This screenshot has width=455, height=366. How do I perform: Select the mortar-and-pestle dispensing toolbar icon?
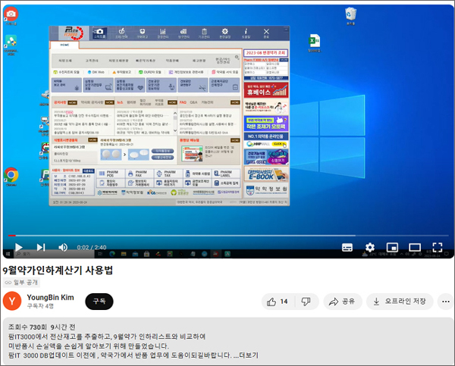click(x=121, y=33)
